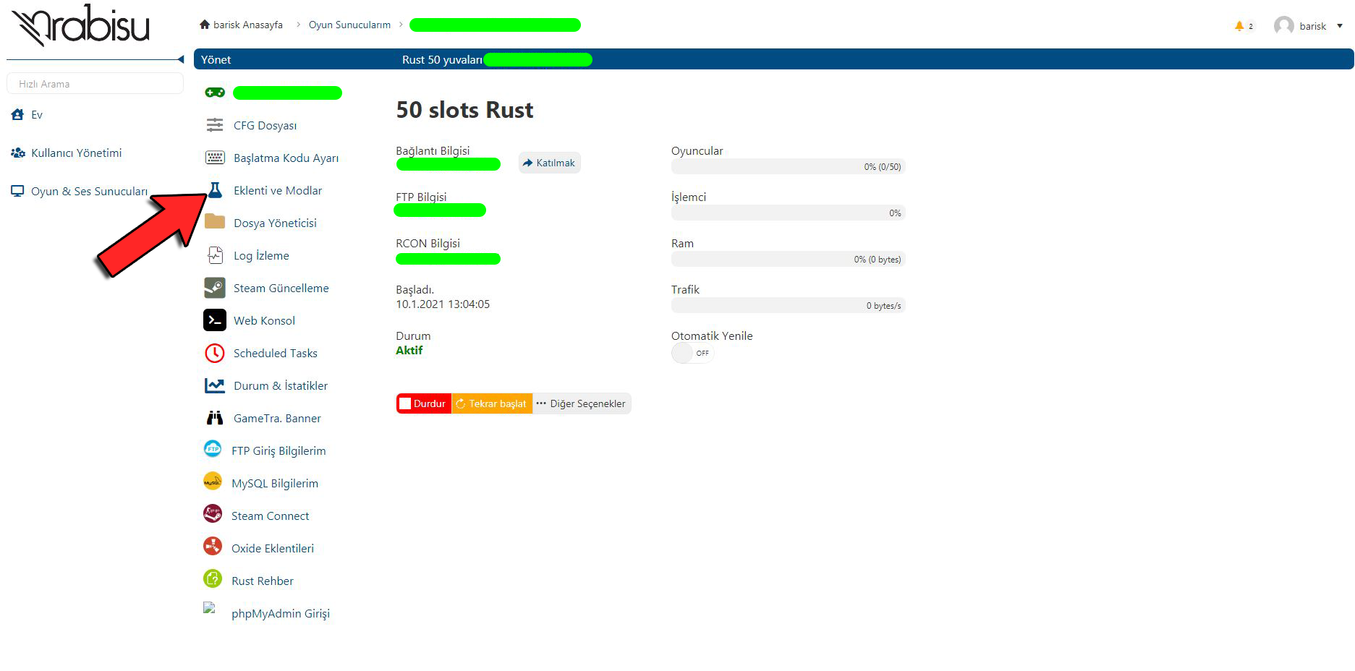Click the Durum & İstatikler chart icon
This screenshot has height=671, width=1355.
point(215,385)
